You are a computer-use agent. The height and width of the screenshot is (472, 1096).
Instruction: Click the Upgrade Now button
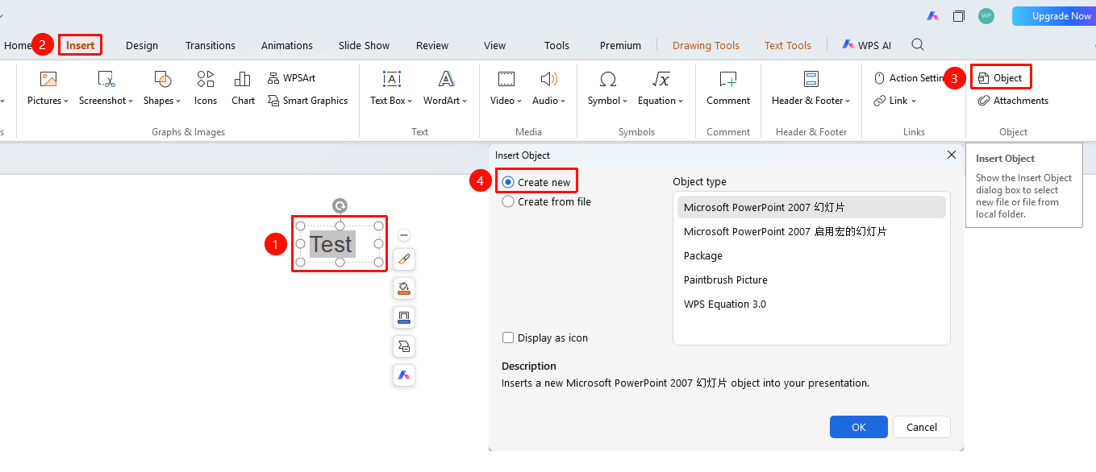click(1054, 16)
